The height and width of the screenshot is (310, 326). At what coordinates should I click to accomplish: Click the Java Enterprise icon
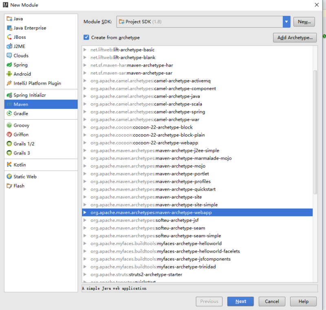tap(9, 28)
